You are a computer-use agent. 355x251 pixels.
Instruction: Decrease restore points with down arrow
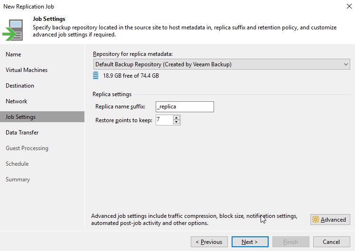pyautogui.click(x=177, y=122)
